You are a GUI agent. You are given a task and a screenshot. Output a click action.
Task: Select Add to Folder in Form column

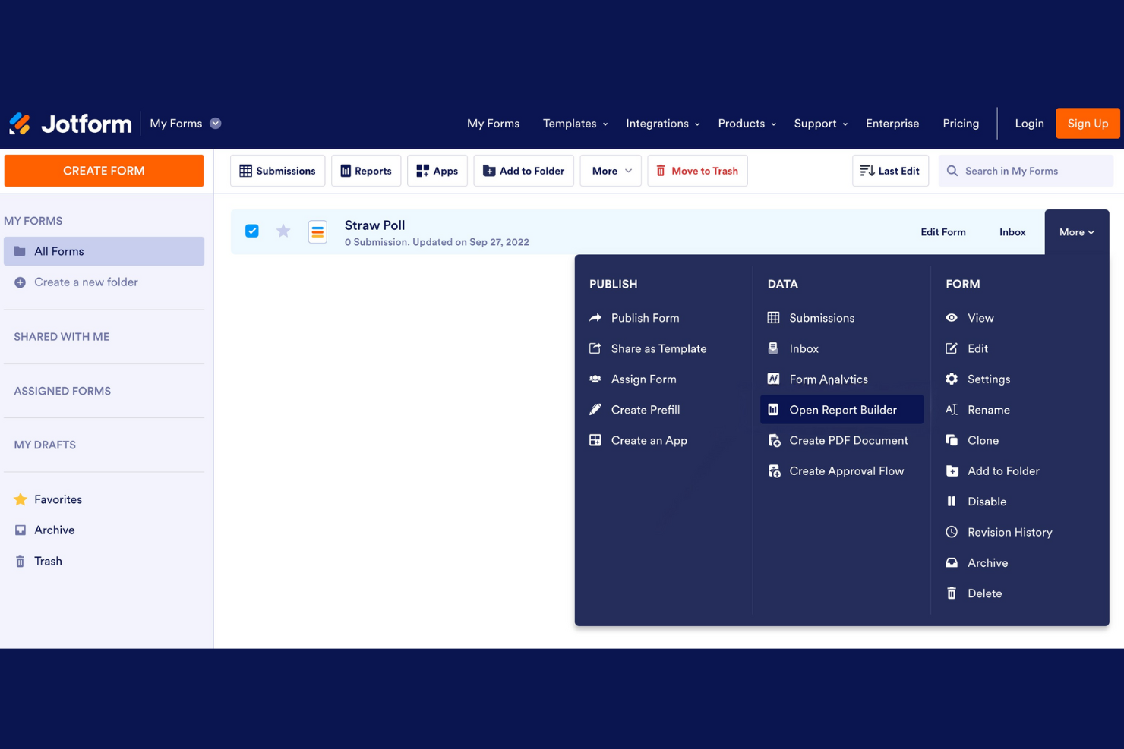click(1003, 471)
